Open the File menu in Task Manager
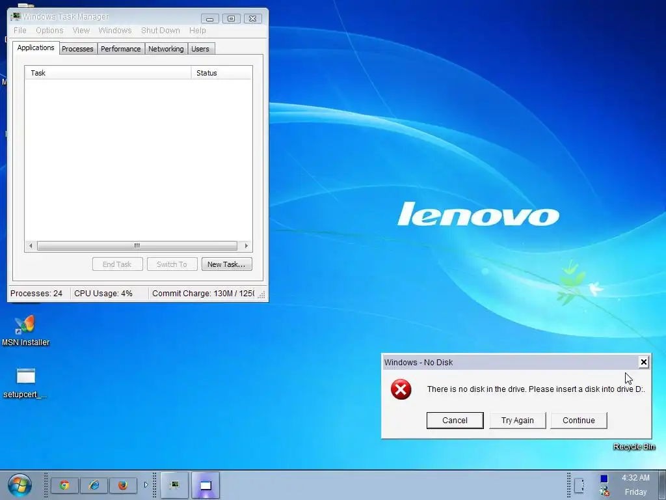This screenshot has width=666, height=500. coord(20,31)
